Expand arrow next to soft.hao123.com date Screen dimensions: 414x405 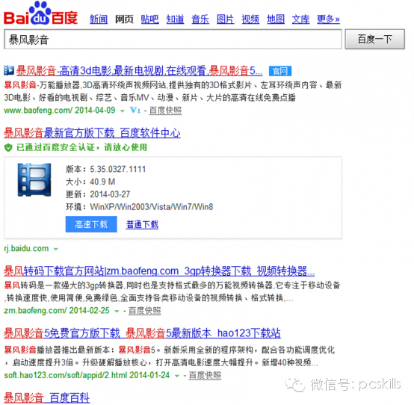177,376
